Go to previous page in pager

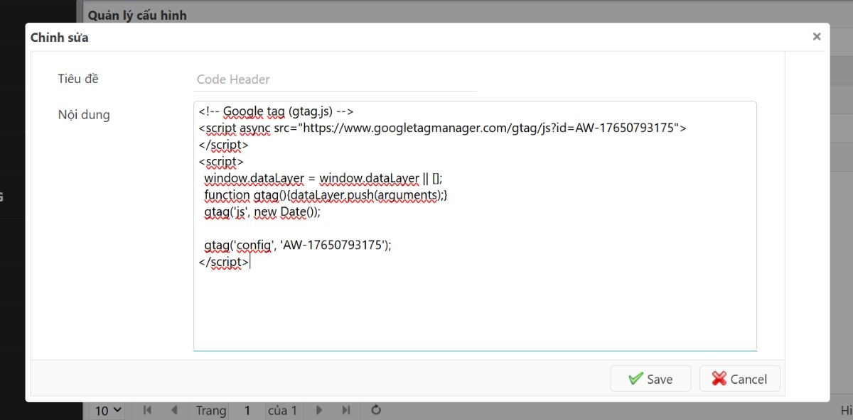[x=174, y=410]
